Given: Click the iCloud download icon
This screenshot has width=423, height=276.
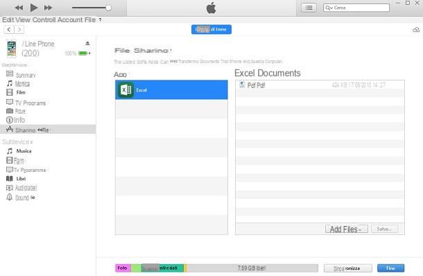Looking at the screenshot, I should [x=416, y=30].
